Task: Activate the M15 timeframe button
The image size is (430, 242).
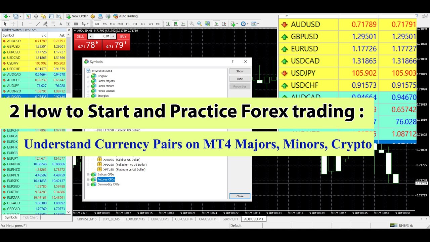Action: [x=113, y=24]
